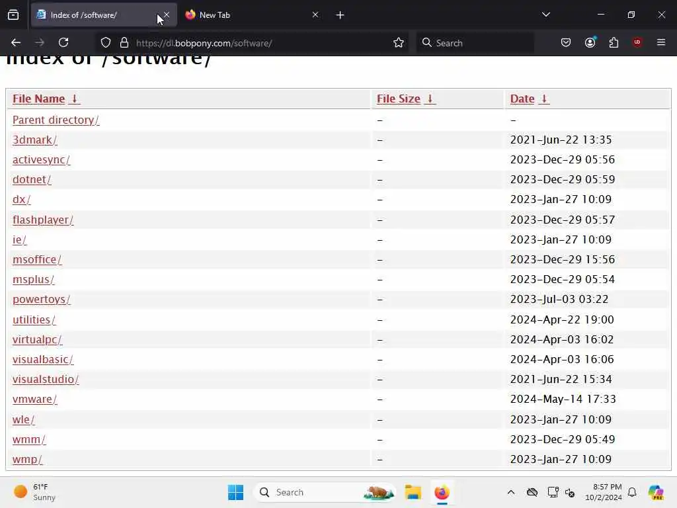
Task: Click the forward navigation arrow
Action: [40, 42]
